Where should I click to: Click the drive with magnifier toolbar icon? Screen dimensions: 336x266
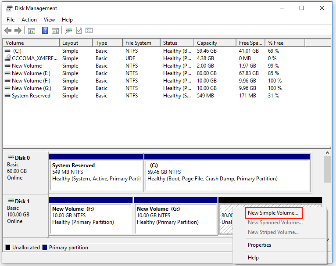pos(68,31)
